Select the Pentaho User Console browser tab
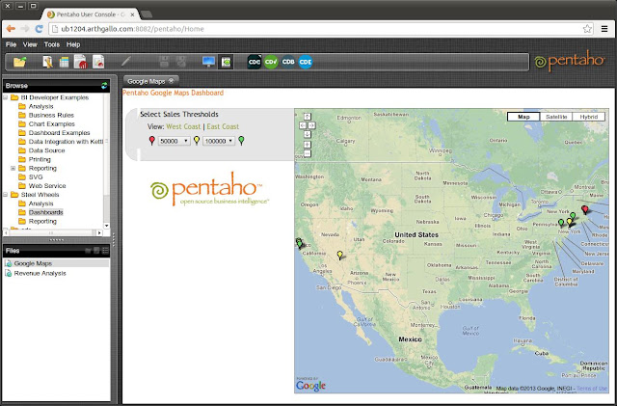This screenshot has width=617, height=406. click(x=91, y=14)
